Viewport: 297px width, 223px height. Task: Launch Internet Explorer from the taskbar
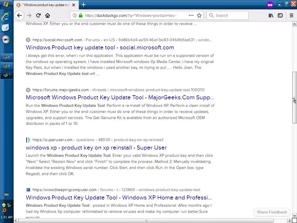tap(6, 16)
